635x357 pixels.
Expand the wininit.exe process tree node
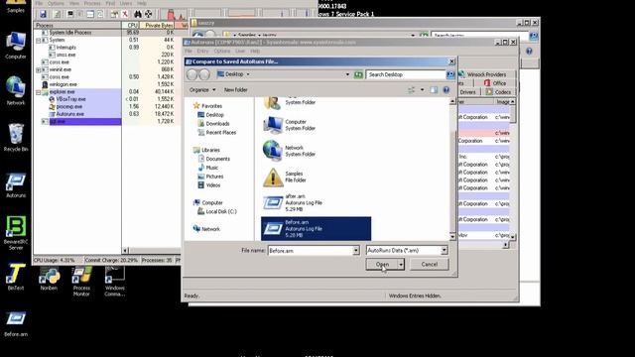pyautogui.click(x=38, y=69)
